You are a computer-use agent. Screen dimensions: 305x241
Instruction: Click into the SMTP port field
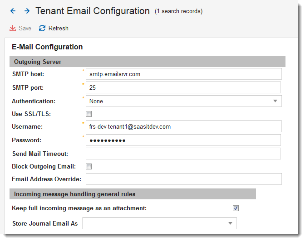pyautogui.click(x=183, y=87)
